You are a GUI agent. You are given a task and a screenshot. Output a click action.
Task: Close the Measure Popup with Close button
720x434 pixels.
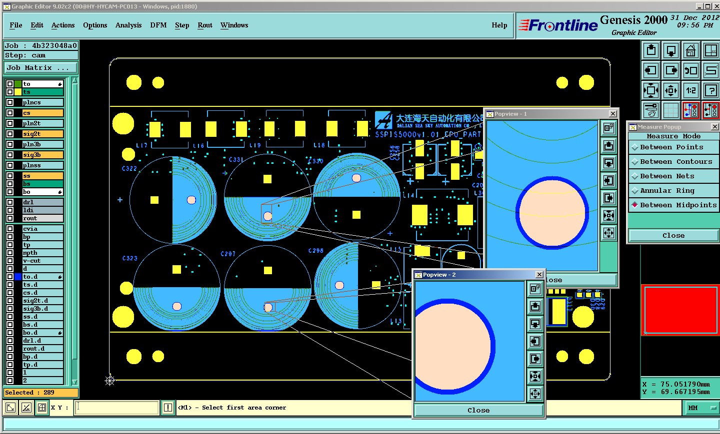[x=673, y=236]
